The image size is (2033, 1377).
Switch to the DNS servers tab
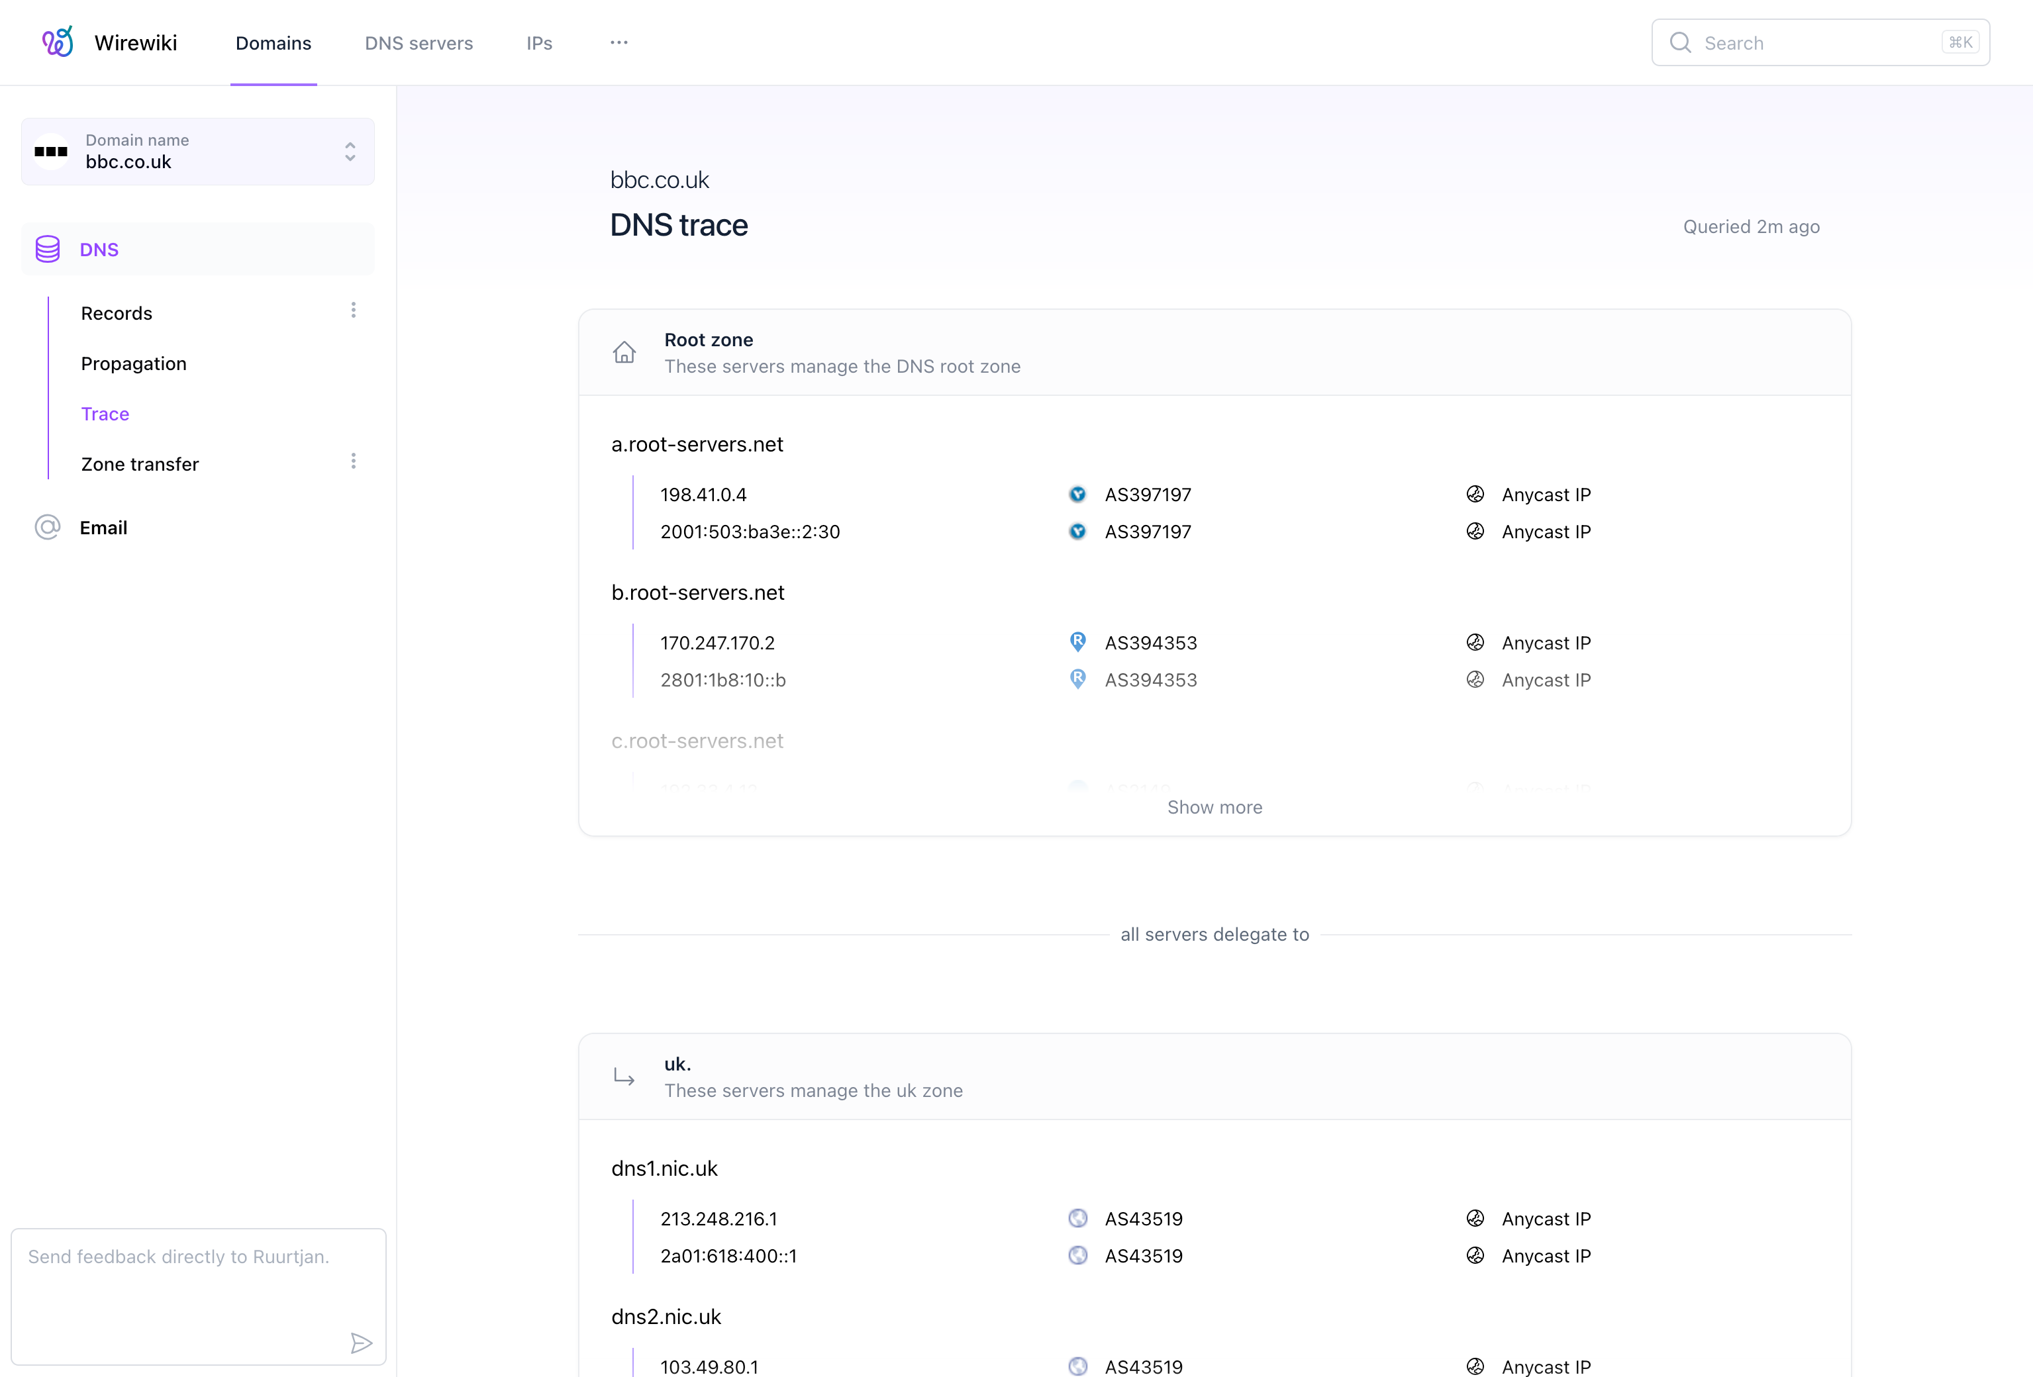[418, 43]
